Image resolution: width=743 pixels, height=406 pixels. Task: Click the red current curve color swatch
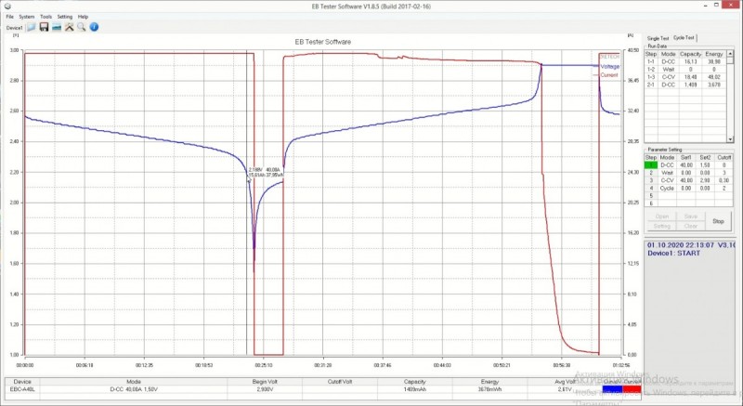[631, 391]
